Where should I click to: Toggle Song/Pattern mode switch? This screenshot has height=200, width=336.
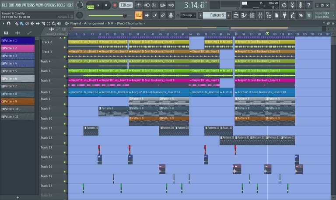point(91,5)
